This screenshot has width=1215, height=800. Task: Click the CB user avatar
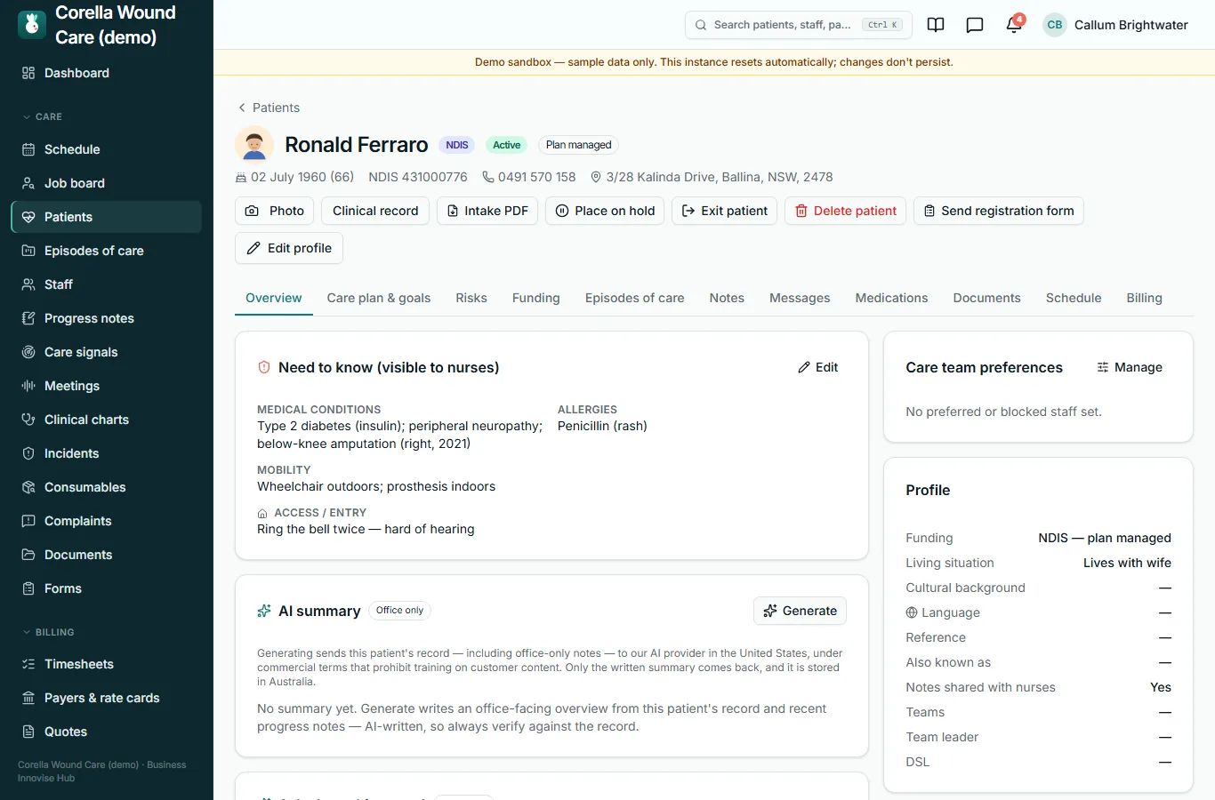coord(1055,25)
